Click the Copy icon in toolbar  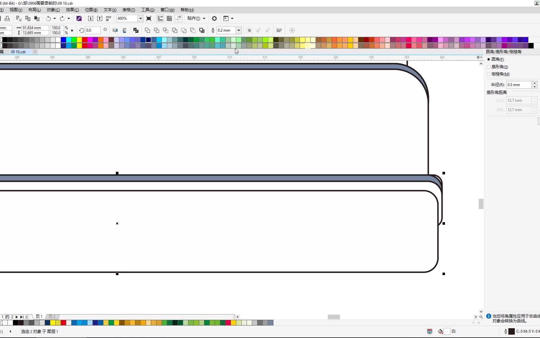(x=28, y=18)
